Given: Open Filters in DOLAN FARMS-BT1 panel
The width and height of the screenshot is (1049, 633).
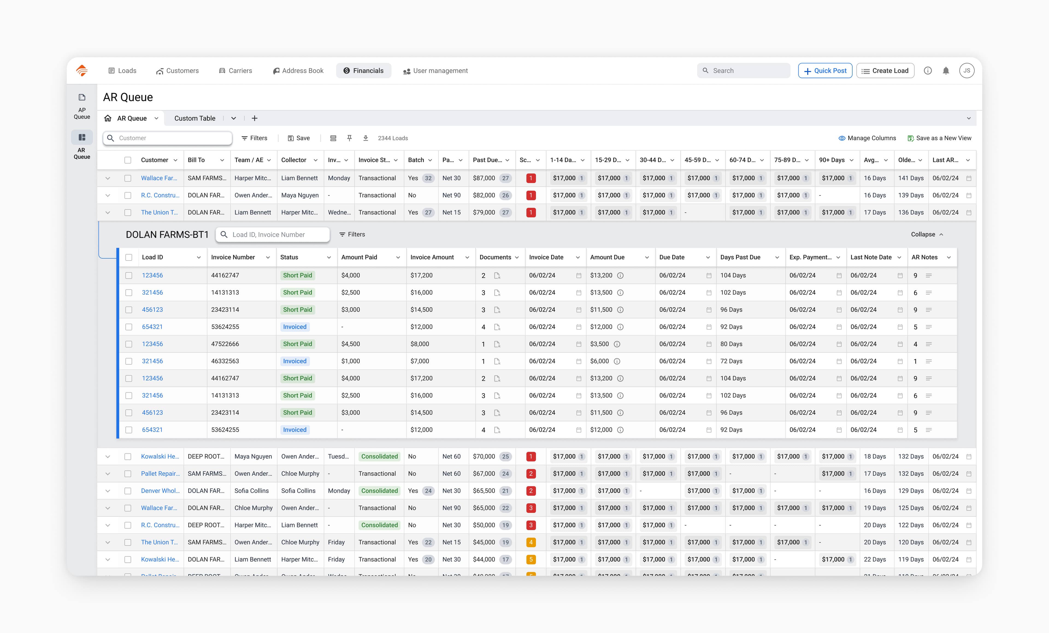Looking at the screenshot, I should [x=352, y=235].
